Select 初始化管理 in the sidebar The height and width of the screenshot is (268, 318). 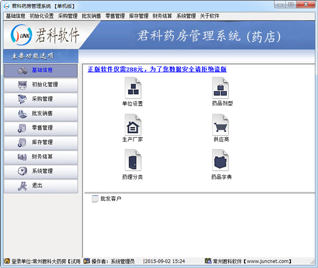[41, 85]
